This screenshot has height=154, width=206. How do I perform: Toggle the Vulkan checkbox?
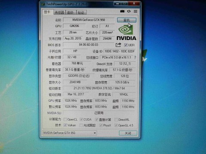coord(65,125)
